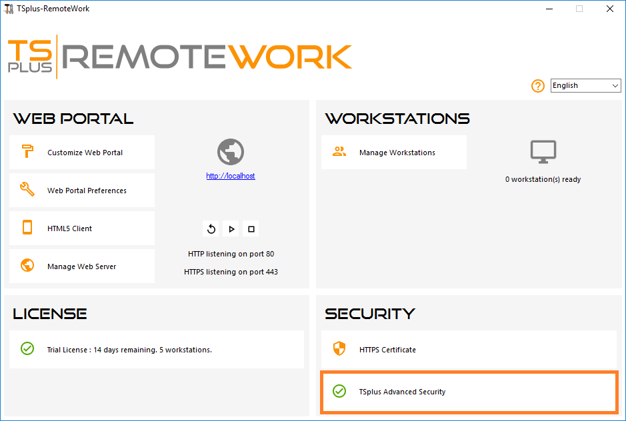Click the HTTPS Certificate shield icon

[339, 348]
